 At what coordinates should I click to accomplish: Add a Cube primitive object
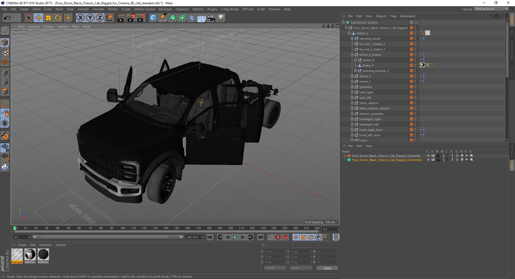(153, 18)
